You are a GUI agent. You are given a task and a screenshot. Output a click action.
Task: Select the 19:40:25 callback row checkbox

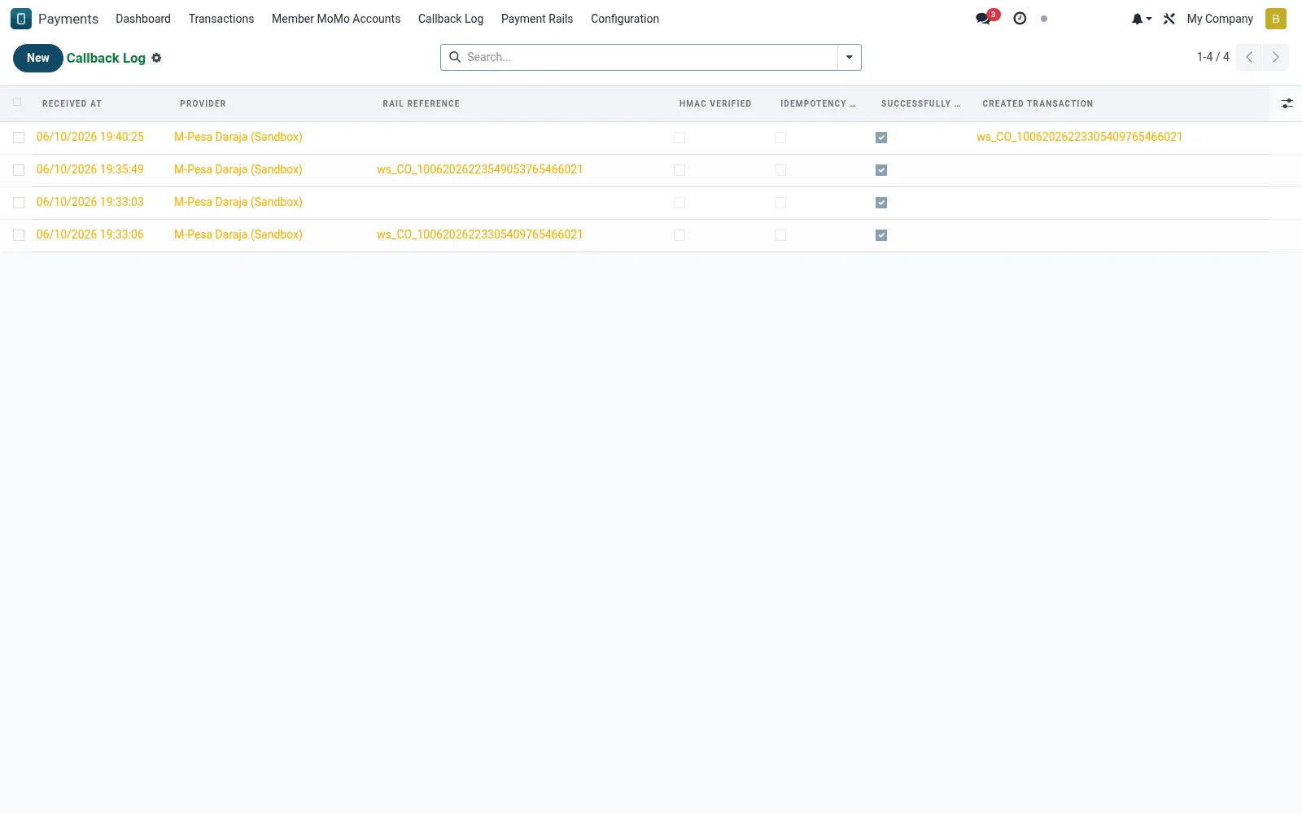click(x=19, y=138)
